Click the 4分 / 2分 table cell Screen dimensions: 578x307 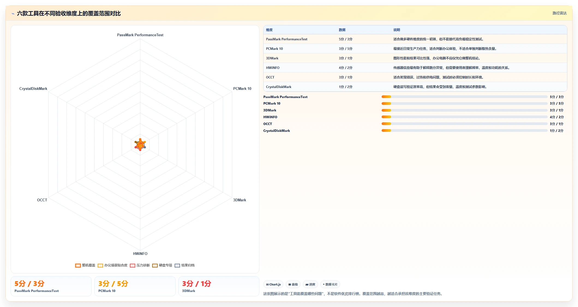pos(346,68)
